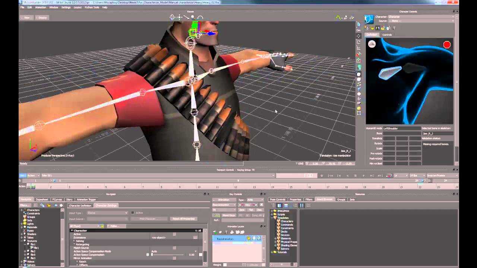Image resolution: width=477 pixels, height=268 pixels.
Task: Click frame 15 on the timeline ruler
Action: point(291,187)
